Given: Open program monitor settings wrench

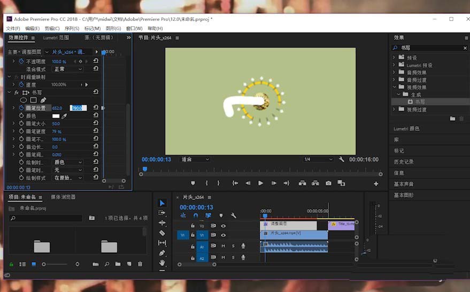Looking at the screenshot, I should (x=342, y=159).
